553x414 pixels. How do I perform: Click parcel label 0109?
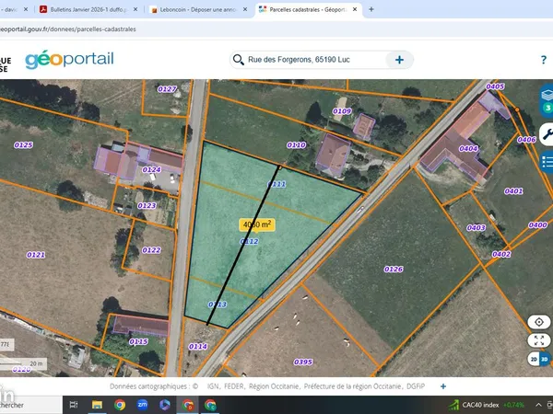click(x=342, y=111)
